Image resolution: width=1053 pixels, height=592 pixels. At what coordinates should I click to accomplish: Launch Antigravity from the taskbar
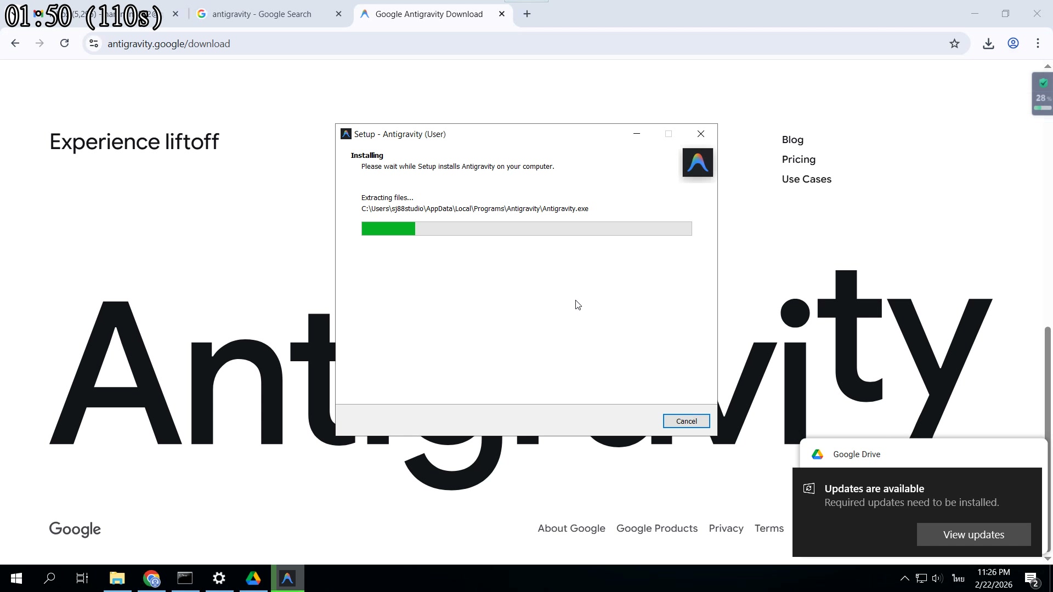tap(287, 578)
